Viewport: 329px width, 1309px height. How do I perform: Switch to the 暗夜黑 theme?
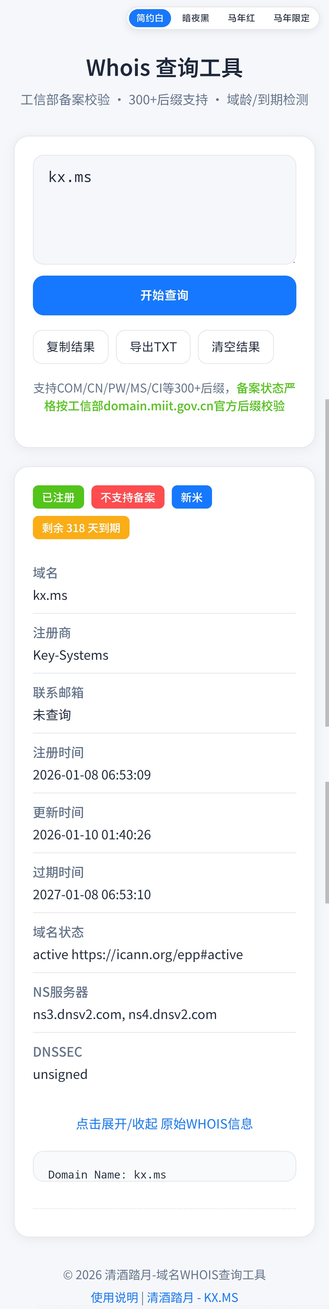point(196,18)
